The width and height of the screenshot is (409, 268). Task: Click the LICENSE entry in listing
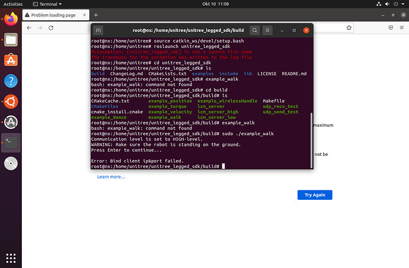[x=267, y=74]
